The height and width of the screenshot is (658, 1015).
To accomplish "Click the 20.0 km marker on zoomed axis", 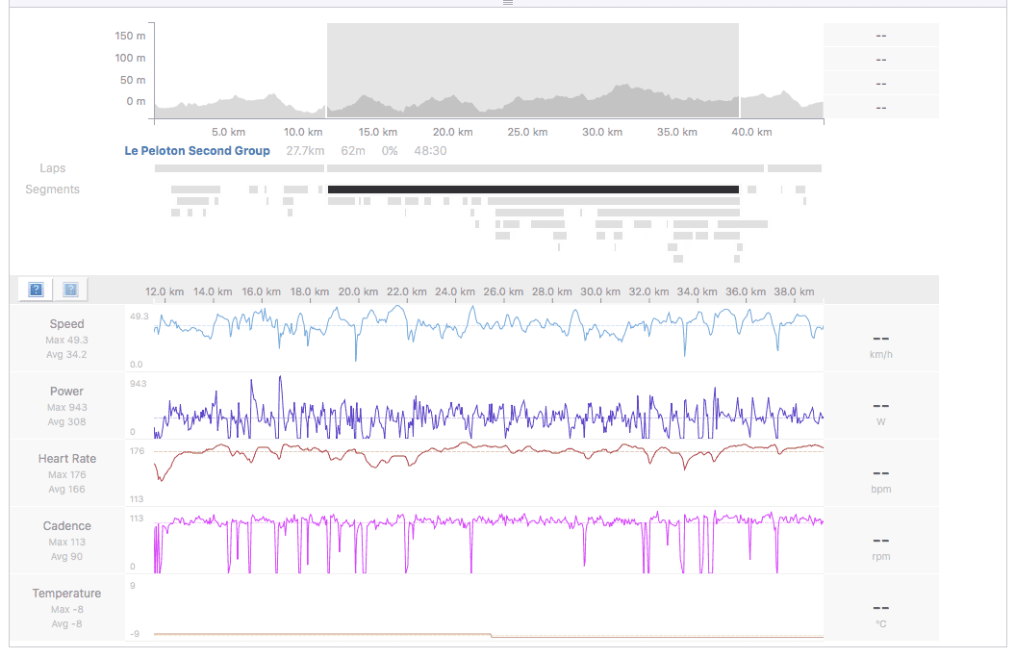I will click(x=358, y=291).
